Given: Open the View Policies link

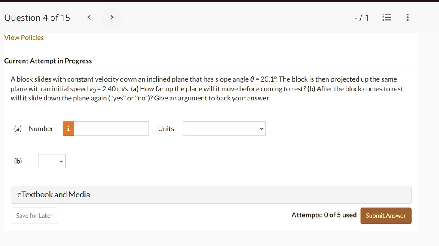Looking at the screenshot, I should pos(24,38).
